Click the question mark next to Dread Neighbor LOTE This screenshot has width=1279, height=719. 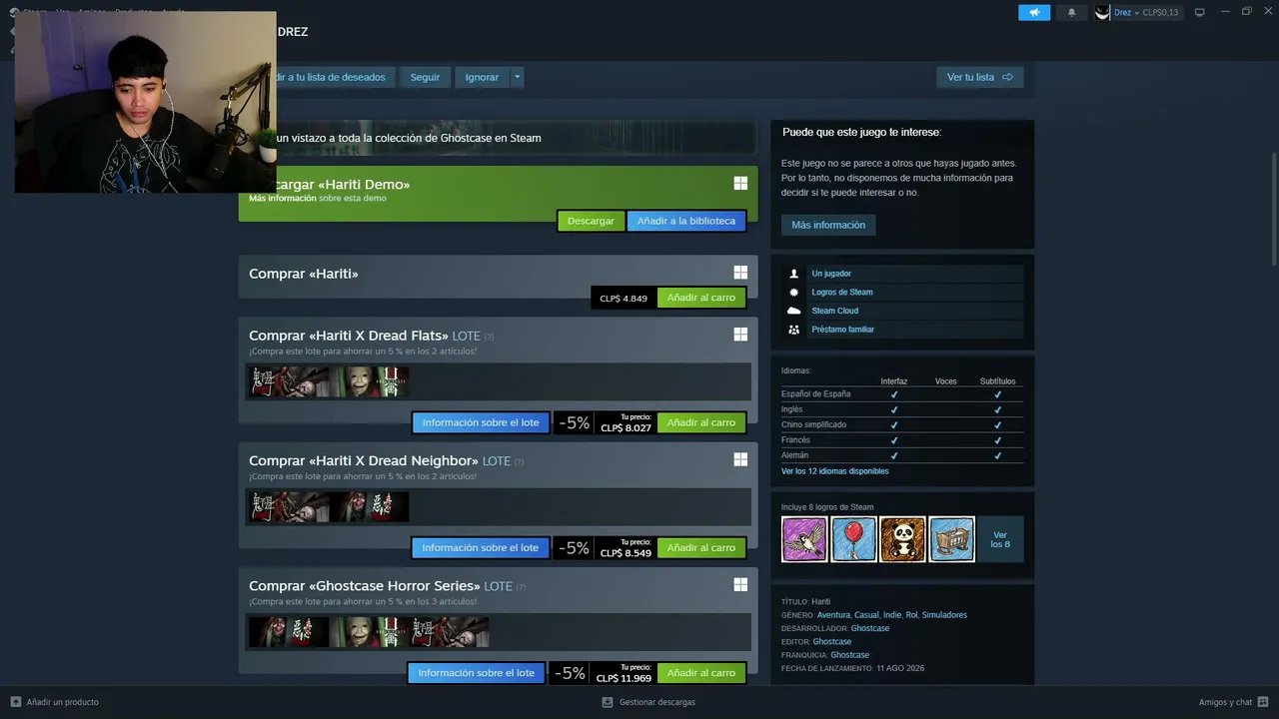point(519,461)
